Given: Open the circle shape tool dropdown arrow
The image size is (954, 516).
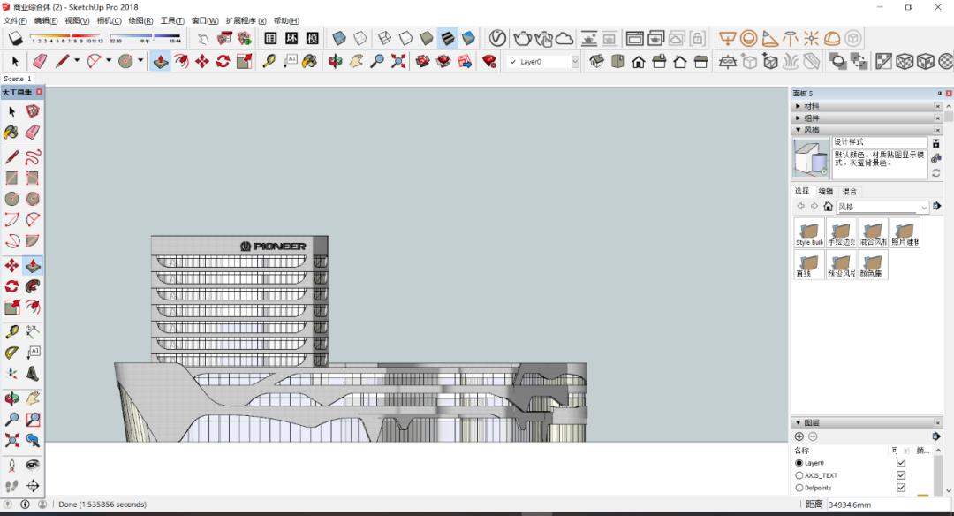Looking at the screenshot, I should (x=140, y=61).
